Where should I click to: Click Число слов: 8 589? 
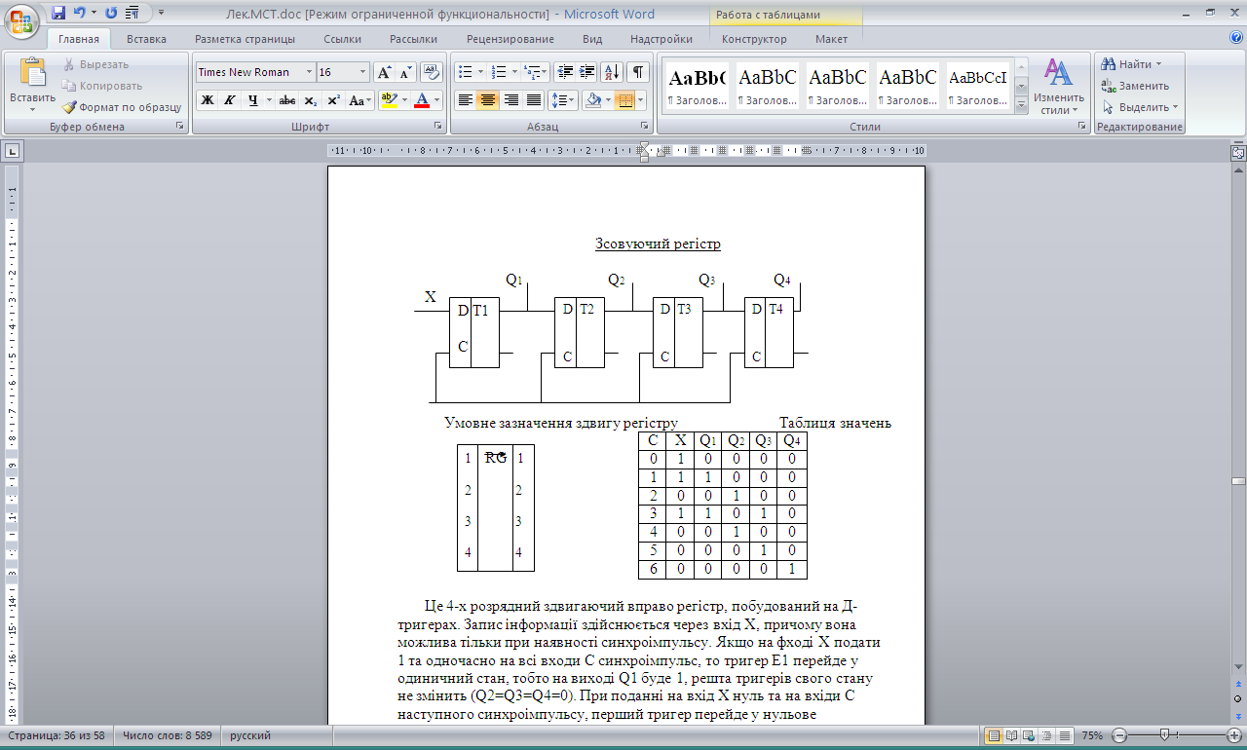click(168, 736)
